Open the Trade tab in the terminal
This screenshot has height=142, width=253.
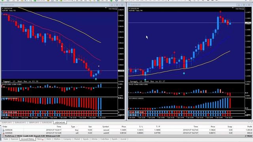click(6, 139)
